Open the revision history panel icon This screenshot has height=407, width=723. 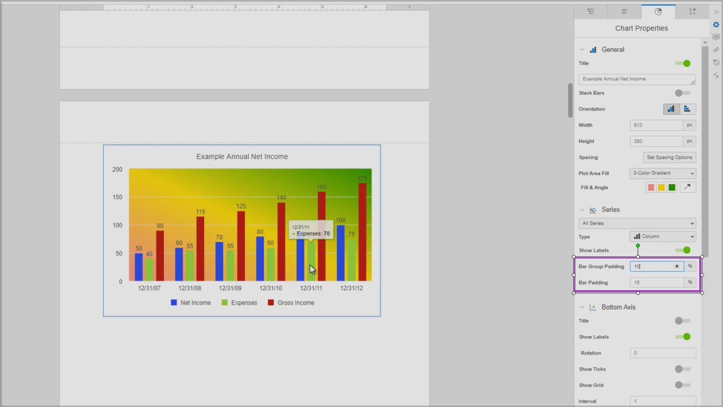coord(716,62)
